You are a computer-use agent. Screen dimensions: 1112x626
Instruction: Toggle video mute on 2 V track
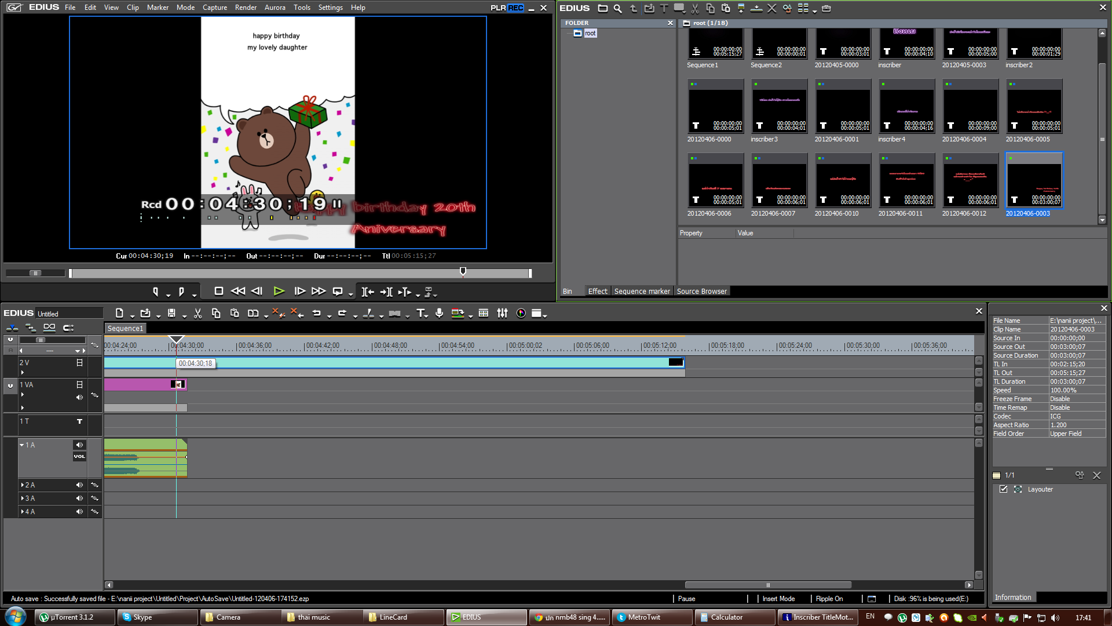point(79,363)
